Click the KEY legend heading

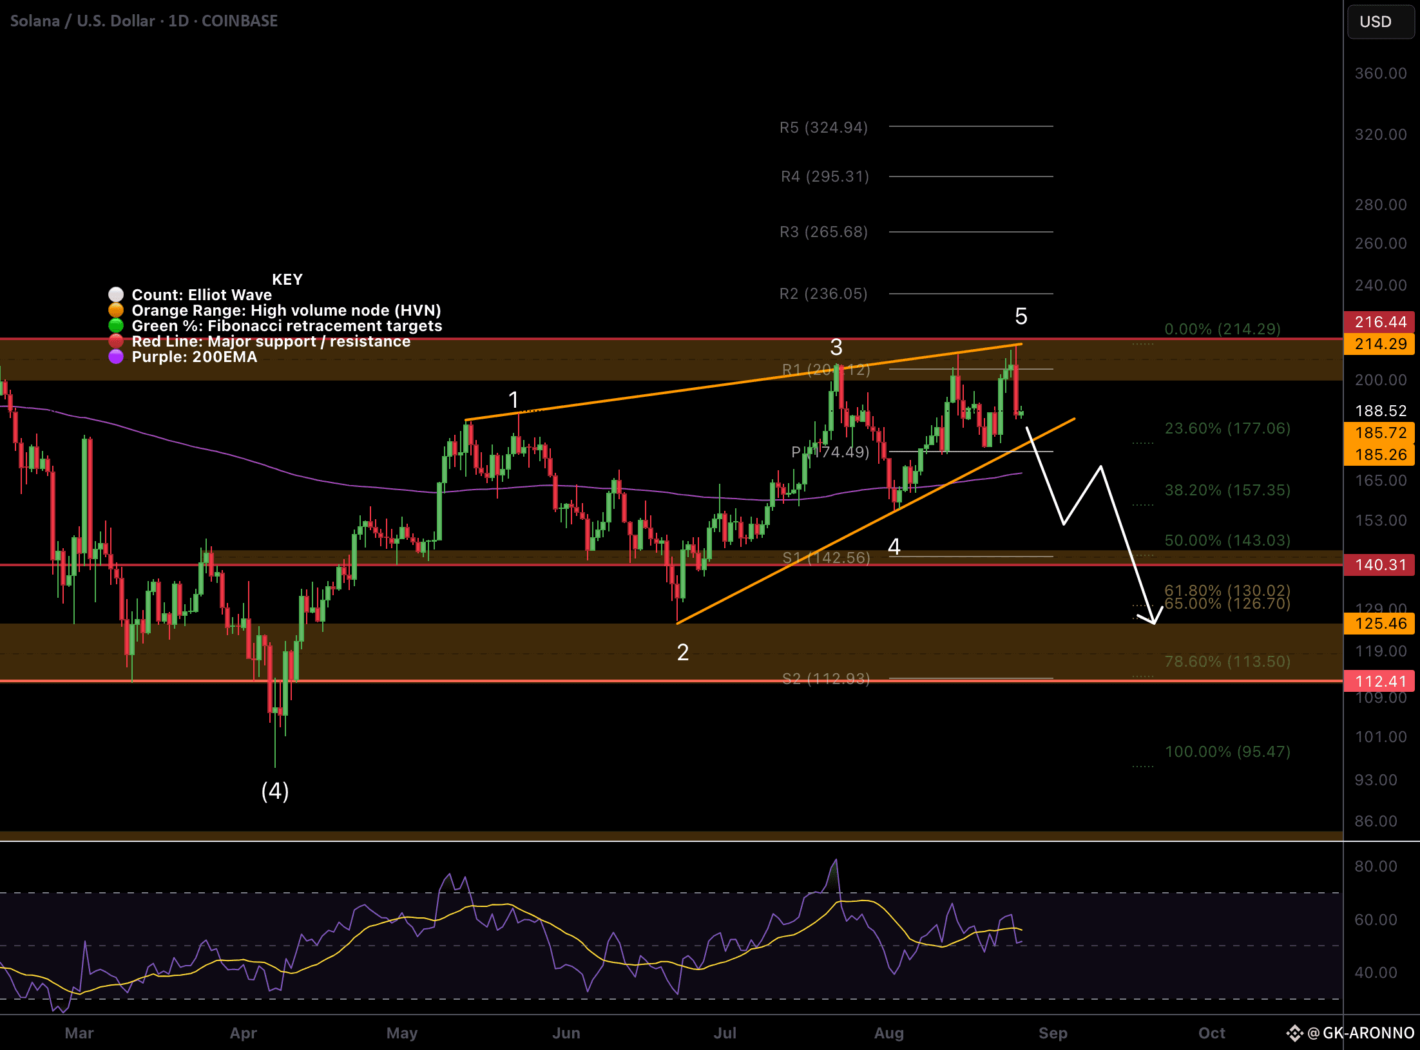287,280
